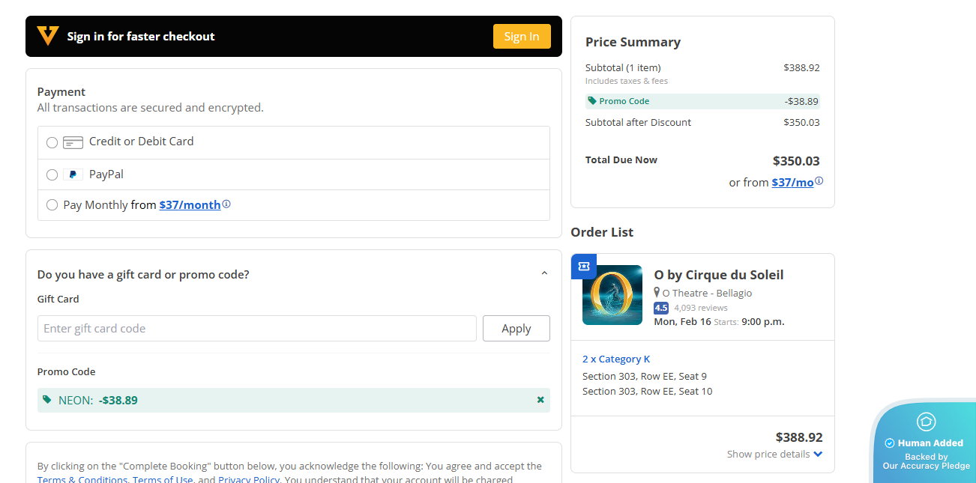Image resolution: width=976 pixels, height=483 pixels.
Task: Select Credit or Debit Card radio button
Action: pyautogui.click(x=52, y=142)
